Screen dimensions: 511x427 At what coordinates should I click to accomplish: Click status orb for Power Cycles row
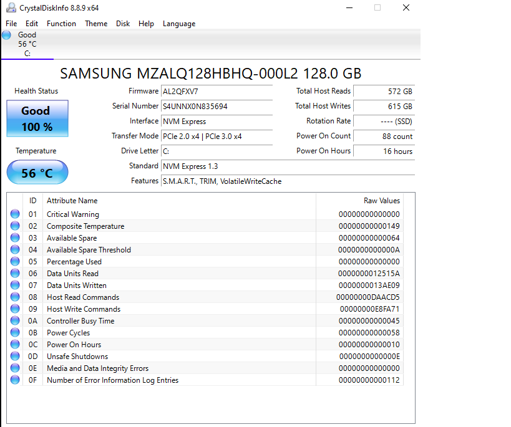coord(15,333)
